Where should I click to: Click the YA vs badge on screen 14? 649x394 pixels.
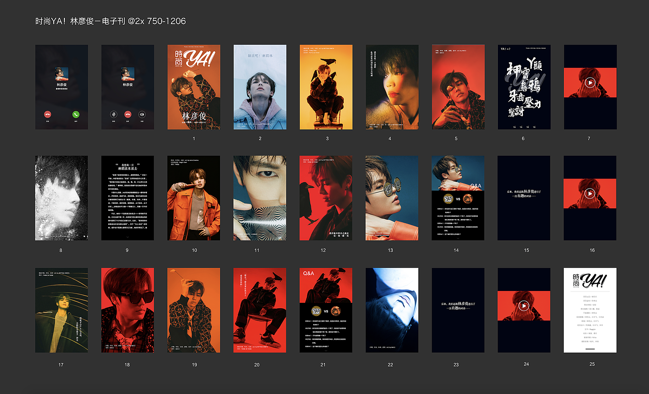tap(449, 199)
